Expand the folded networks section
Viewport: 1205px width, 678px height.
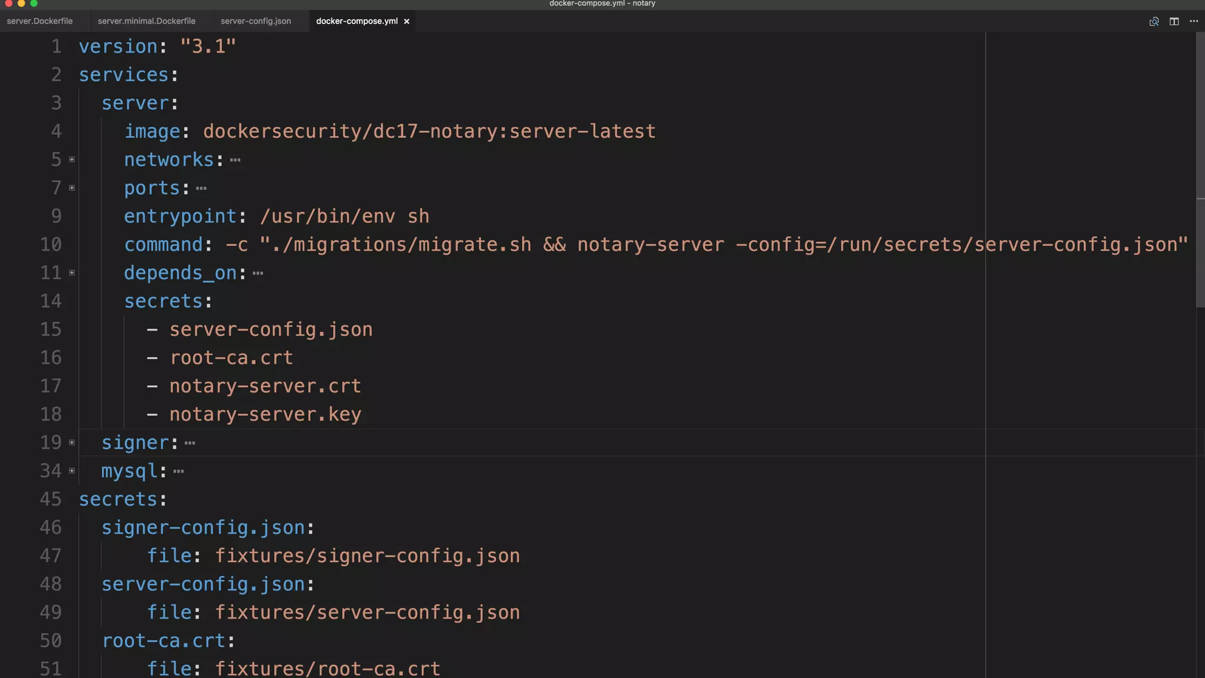[x=72, y=159]
